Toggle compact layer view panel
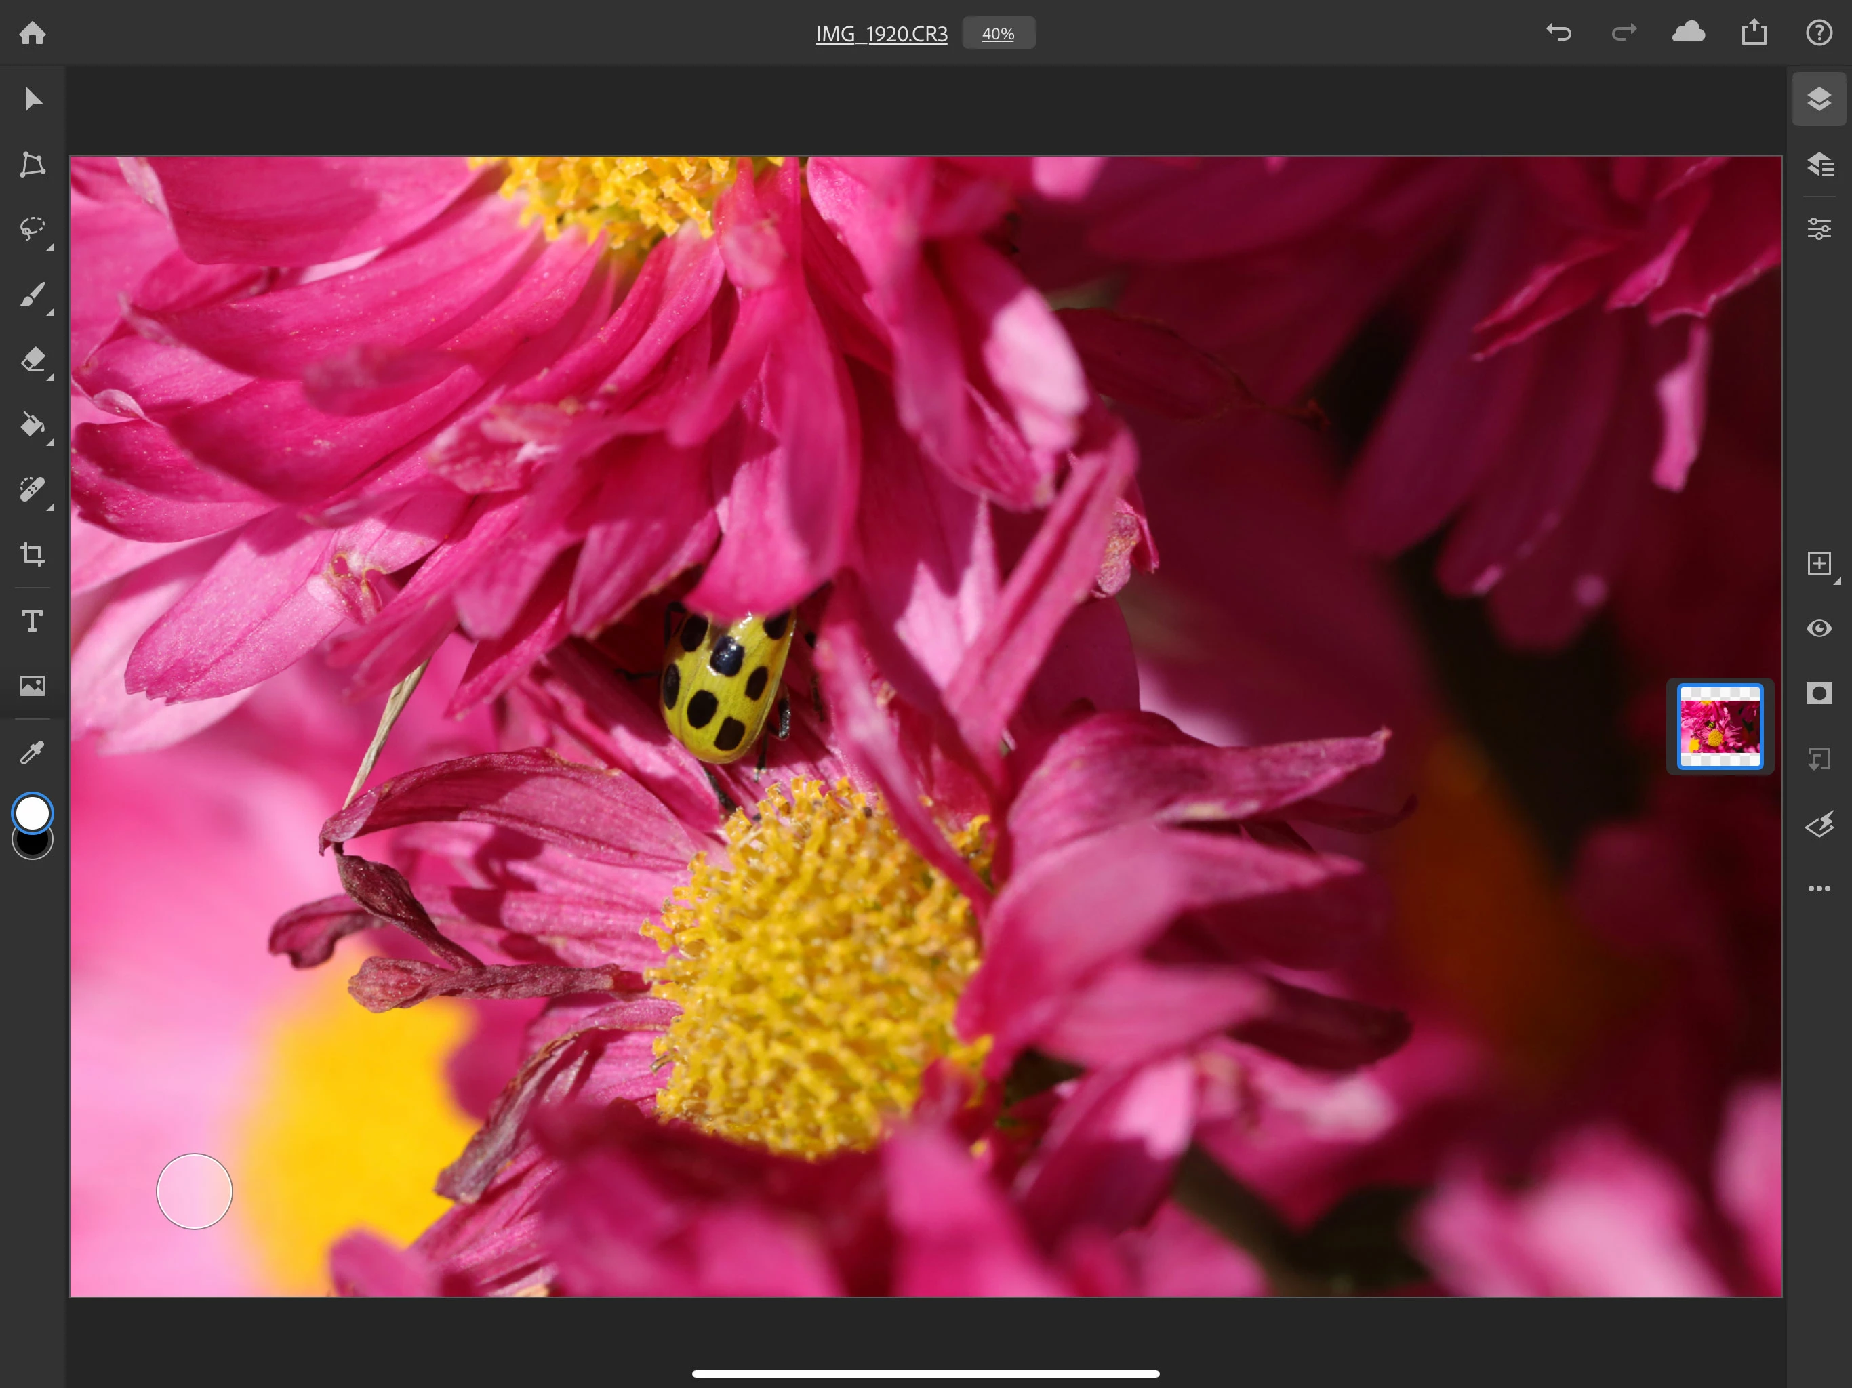This screenshot has height=1388, width=1852. [x=1819, y=100]
